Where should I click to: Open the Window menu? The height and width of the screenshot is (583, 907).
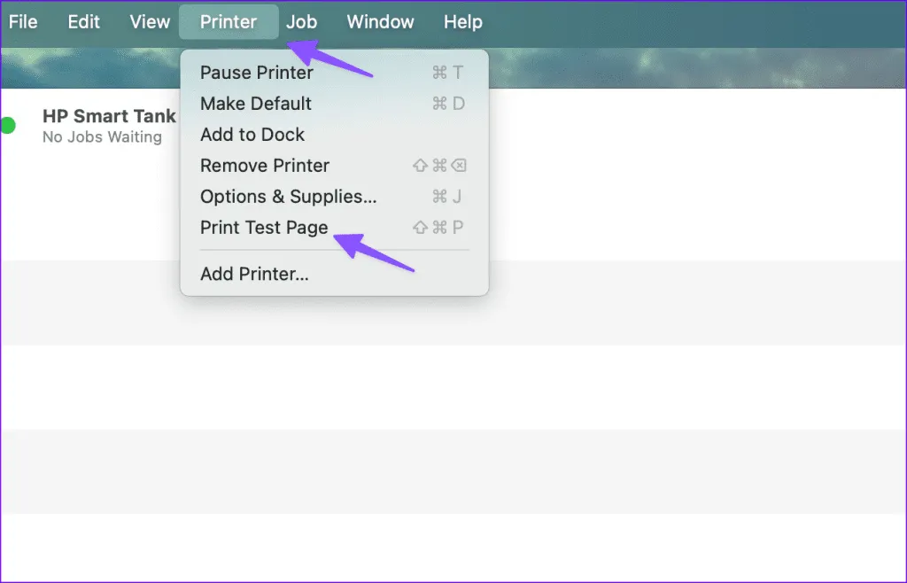[380, 22]
